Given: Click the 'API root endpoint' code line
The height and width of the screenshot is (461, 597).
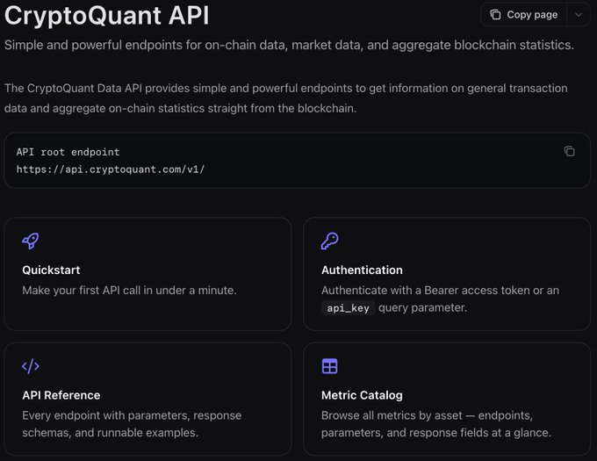Looking at the screenshot, I should point(68,152).
